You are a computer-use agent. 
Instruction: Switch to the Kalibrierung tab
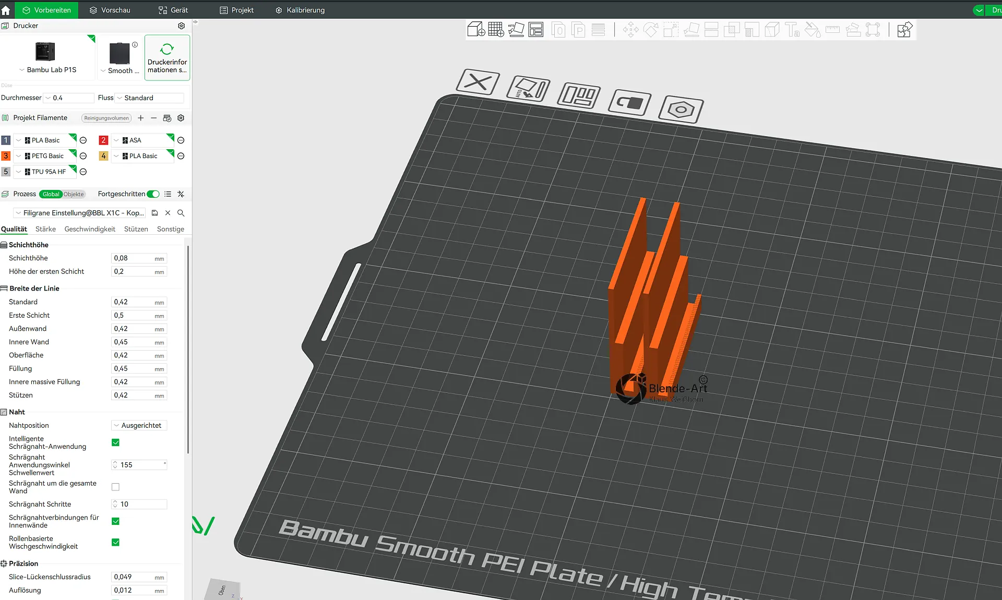[300, 10]
